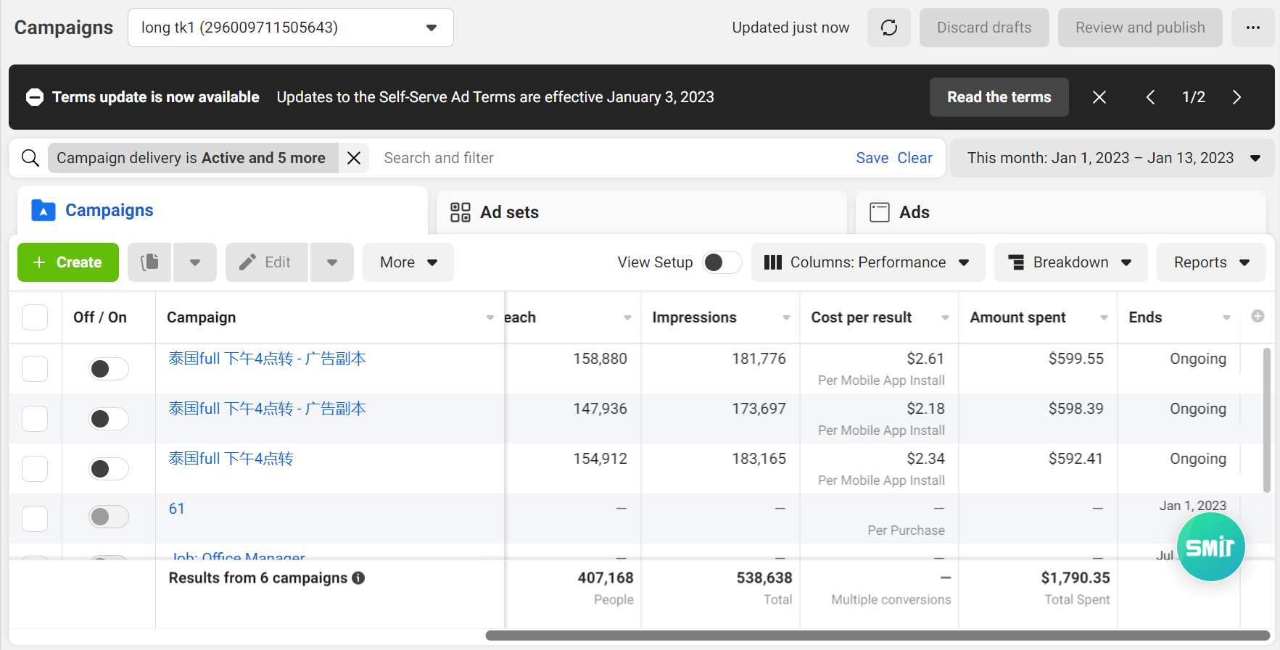Expand the Edit options arrow

331,262
